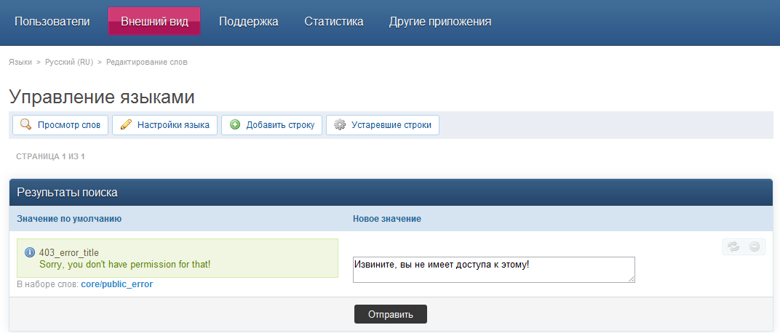Screen dimensions: 780x333
Task: Choose Добавить строку
Action: click(x=271, y=125)
